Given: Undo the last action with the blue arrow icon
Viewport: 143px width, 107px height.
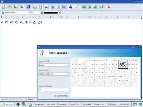Looking at the screenshot, I should (x=28, y=7).
